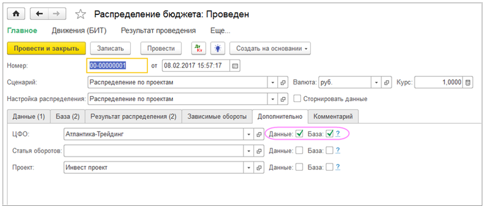This screenshot has height=209, width=485.
Task: Enable База checkbox for Статья оборотов
Action: coord(330,151)
